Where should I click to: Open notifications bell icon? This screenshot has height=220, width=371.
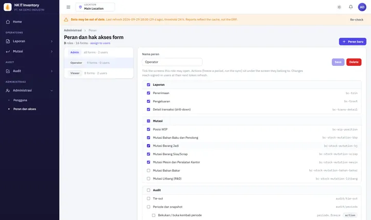tap(351, 7)
